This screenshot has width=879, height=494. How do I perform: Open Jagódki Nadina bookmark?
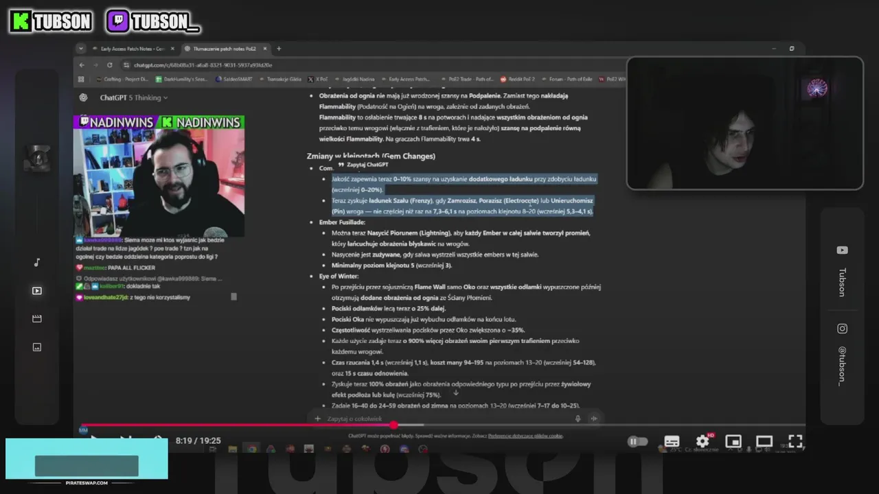pyautogui.click(x=354, y=79)
